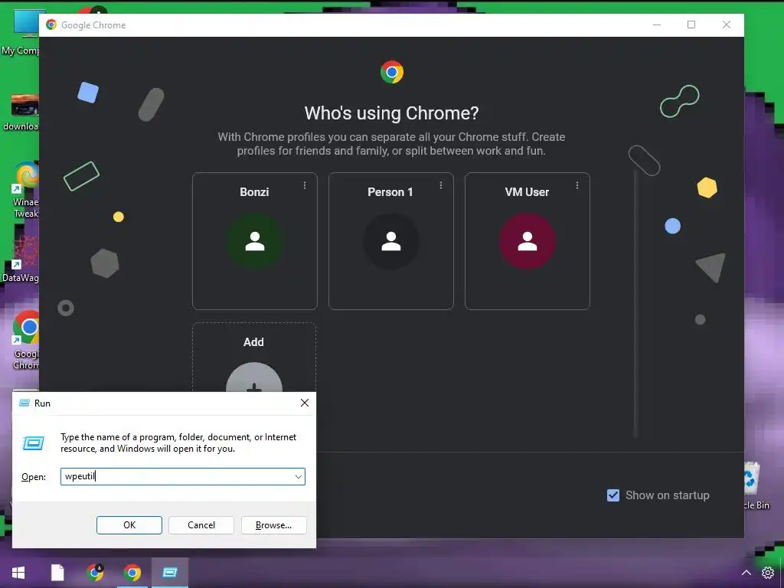This screenshot has width=784, height=588.
Task: Click the profile picker vertical scrollbar
Action: tap(635, 303)
